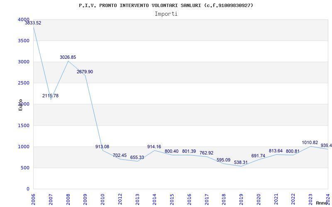Click the x-axis year 2014
The width and height of the screenshot is (332, 207).
point(155,200)
